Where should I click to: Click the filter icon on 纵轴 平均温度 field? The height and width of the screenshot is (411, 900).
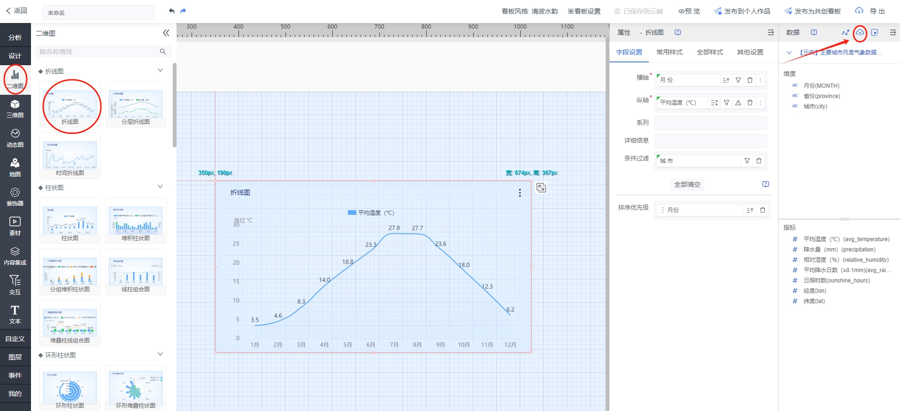726,103
